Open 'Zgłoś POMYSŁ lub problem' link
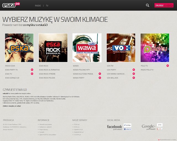 tap(48, 135)
